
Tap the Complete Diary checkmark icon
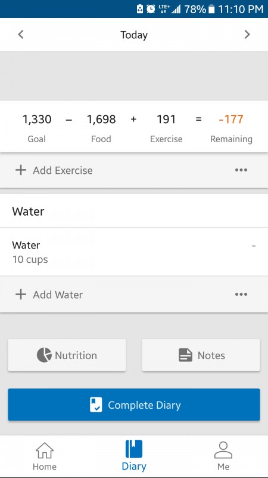pyautogui.click(x=96, y=405)
